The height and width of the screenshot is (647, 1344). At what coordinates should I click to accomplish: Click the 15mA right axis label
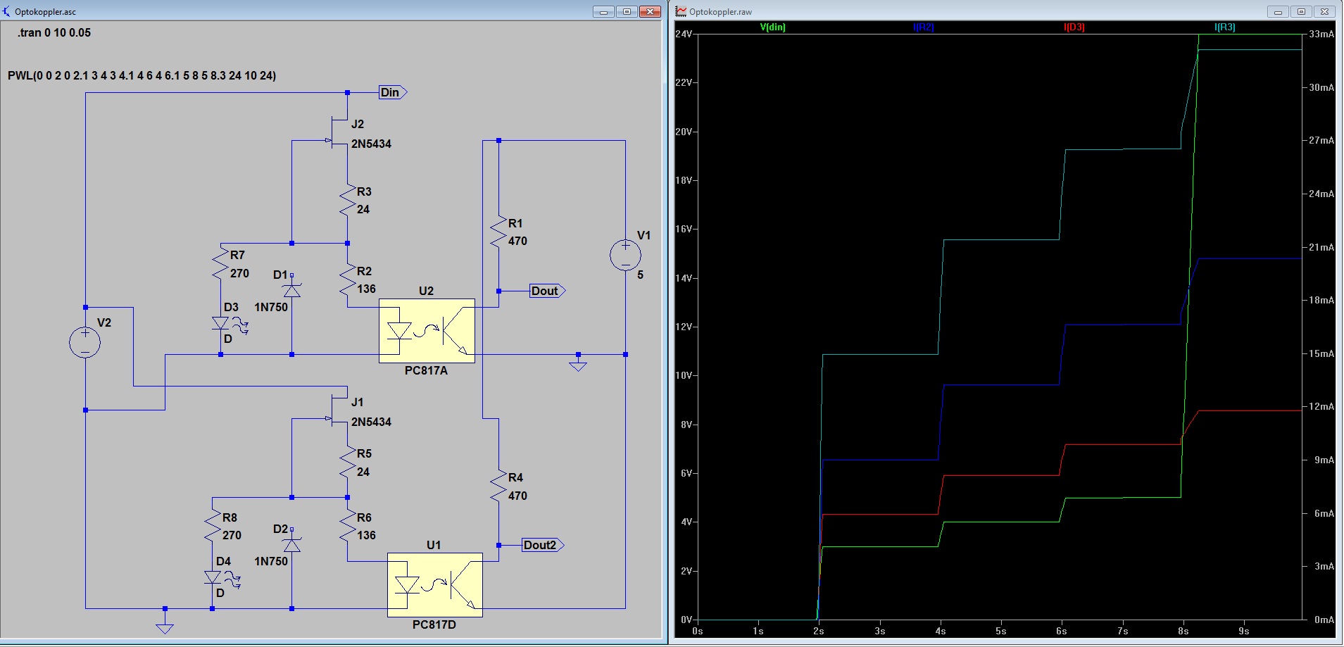[x=1321, y=353]
